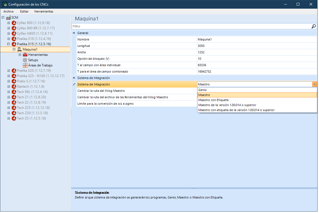This screenshot has height=213, width=319.
Task: Expand the Herramientas tree node
Action: coord(20,55)
